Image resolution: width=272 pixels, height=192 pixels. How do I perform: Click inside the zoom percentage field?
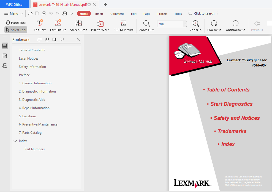click(x=170, y=24)
